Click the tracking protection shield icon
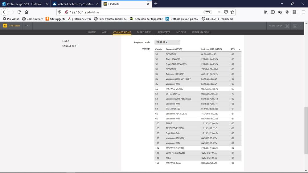The height and width of the screenshot is (173, 308). pyautogui.click(x=60, y=12)
